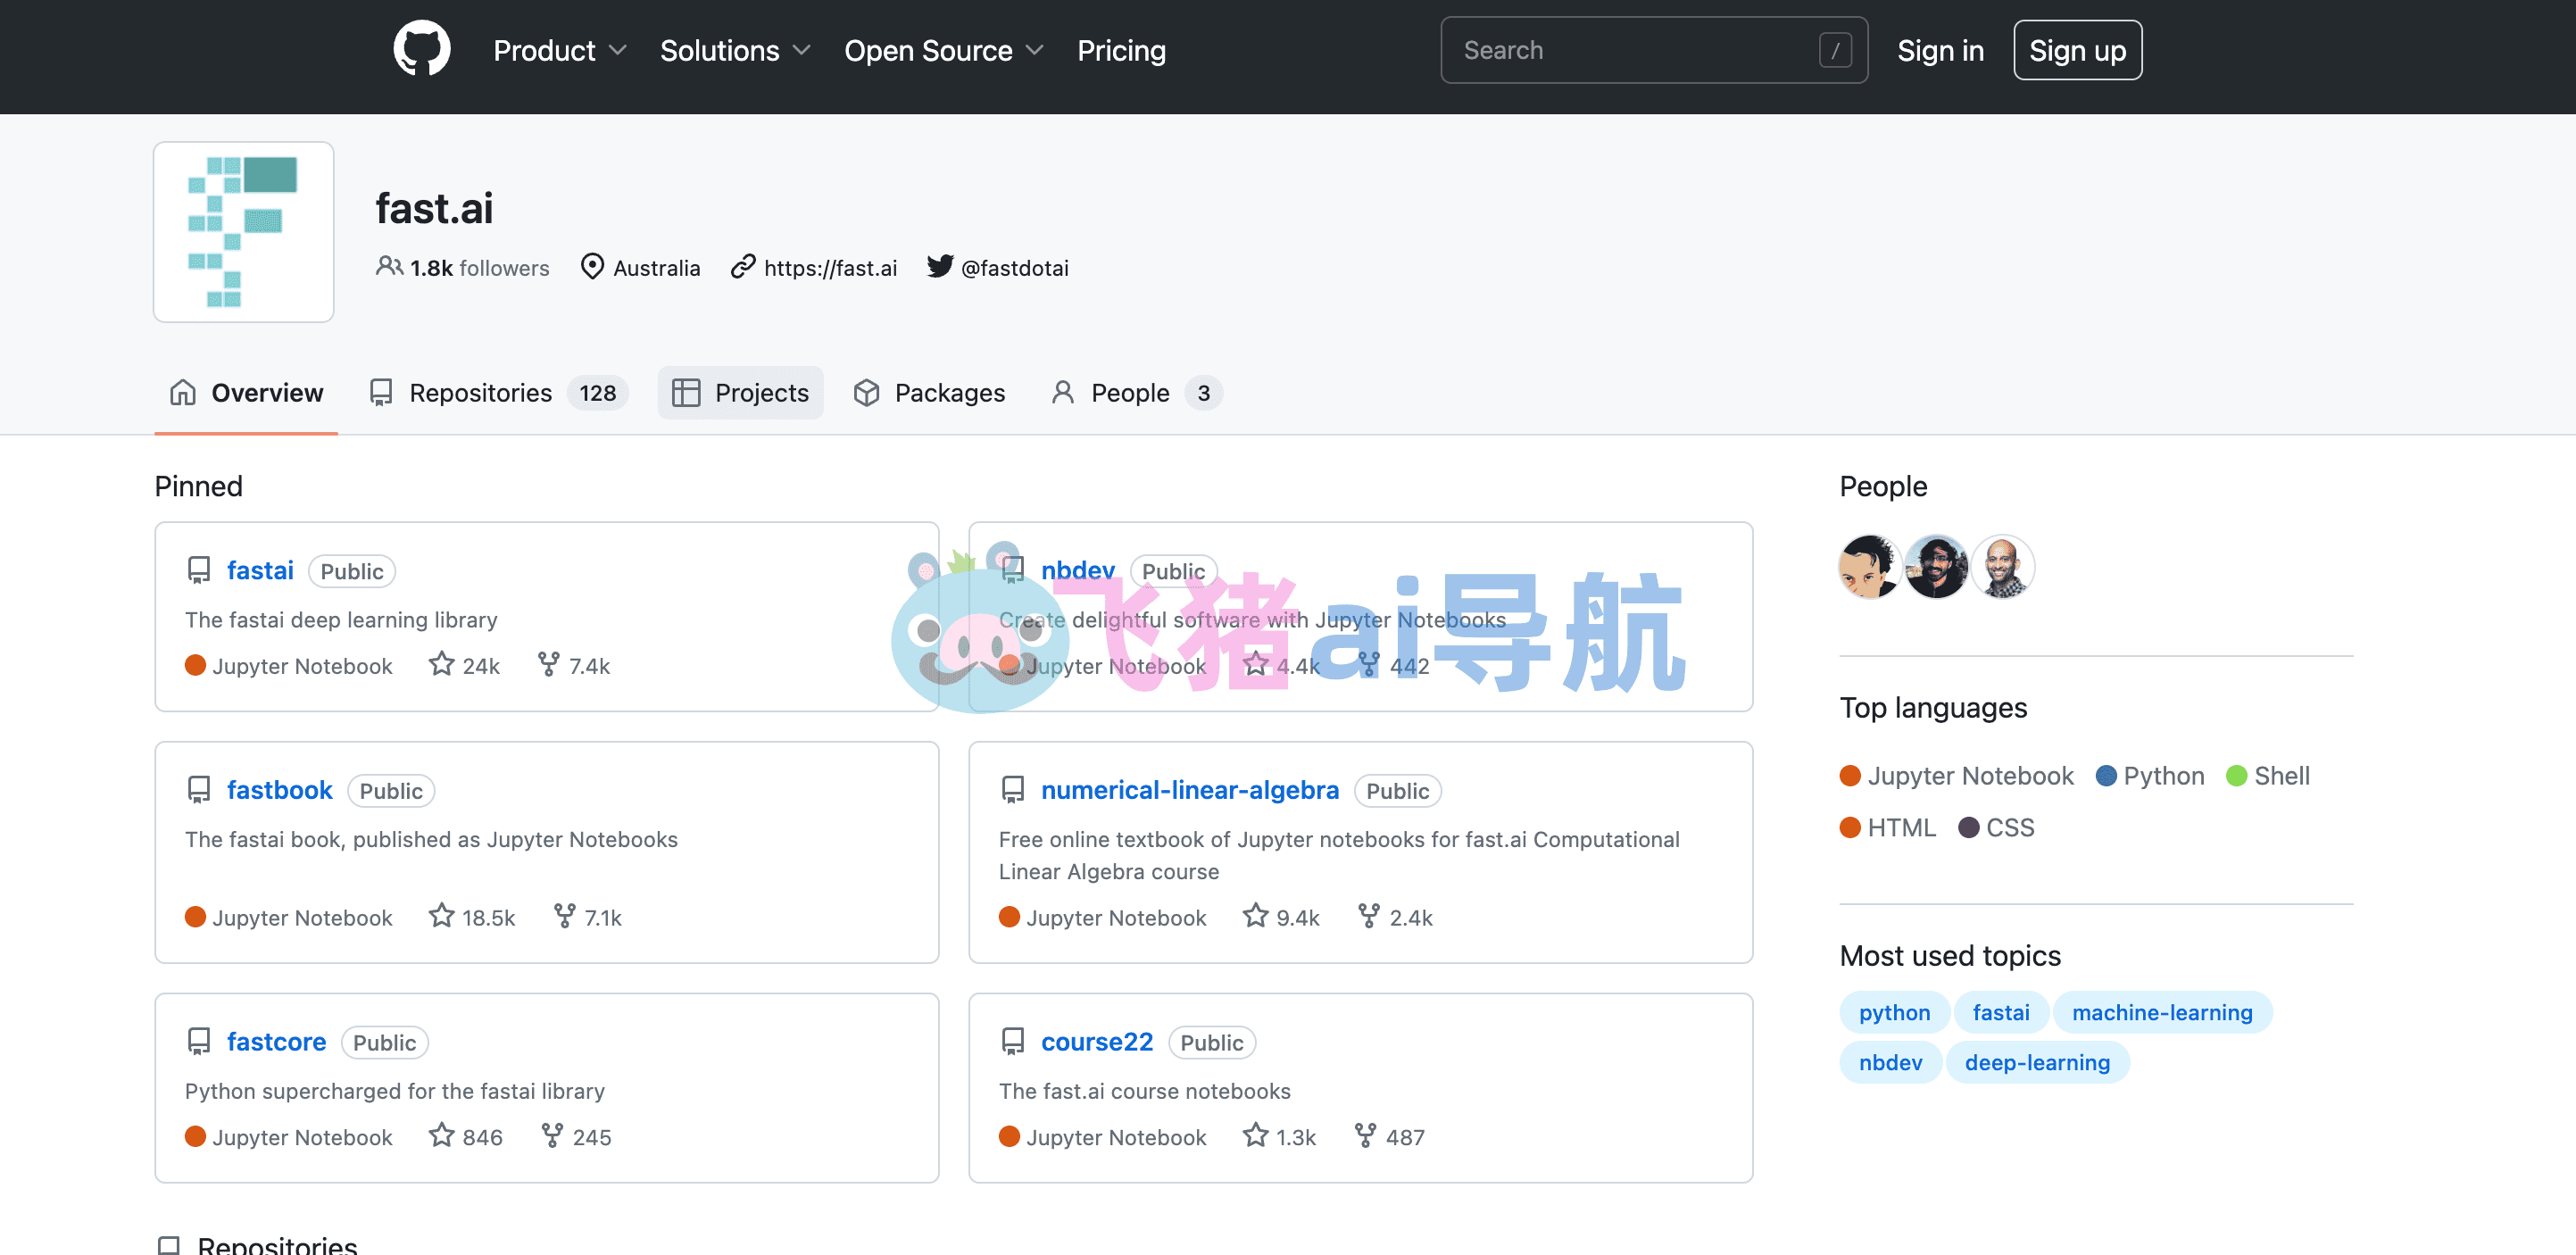
Task: Click the deep-learning topic tag
Action: tap(2037, 1062)
